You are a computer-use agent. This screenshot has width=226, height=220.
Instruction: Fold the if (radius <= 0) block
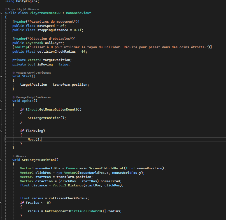(x=1, y=203)
